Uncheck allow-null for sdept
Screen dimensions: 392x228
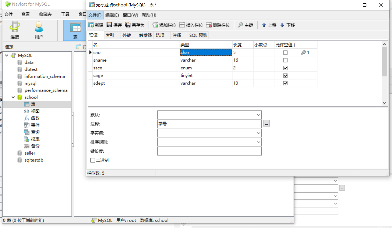click(285, 83)
